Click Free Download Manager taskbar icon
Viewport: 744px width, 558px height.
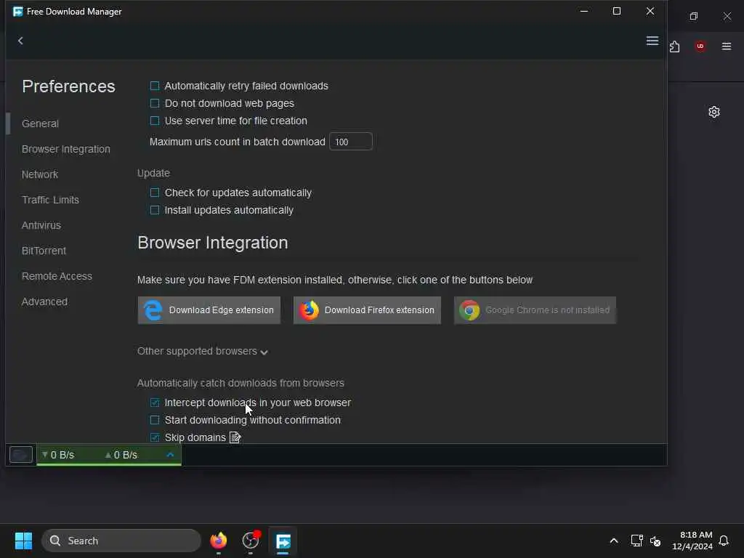pyautogui.click(x=283, y=541)
